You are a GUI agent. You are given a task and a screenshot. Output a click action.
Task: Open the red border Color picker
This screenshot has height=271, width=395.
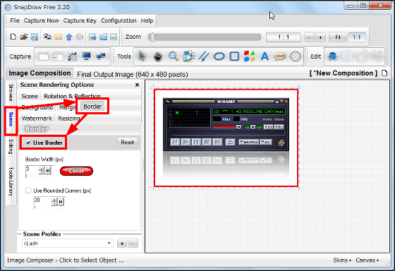[76, 171]
